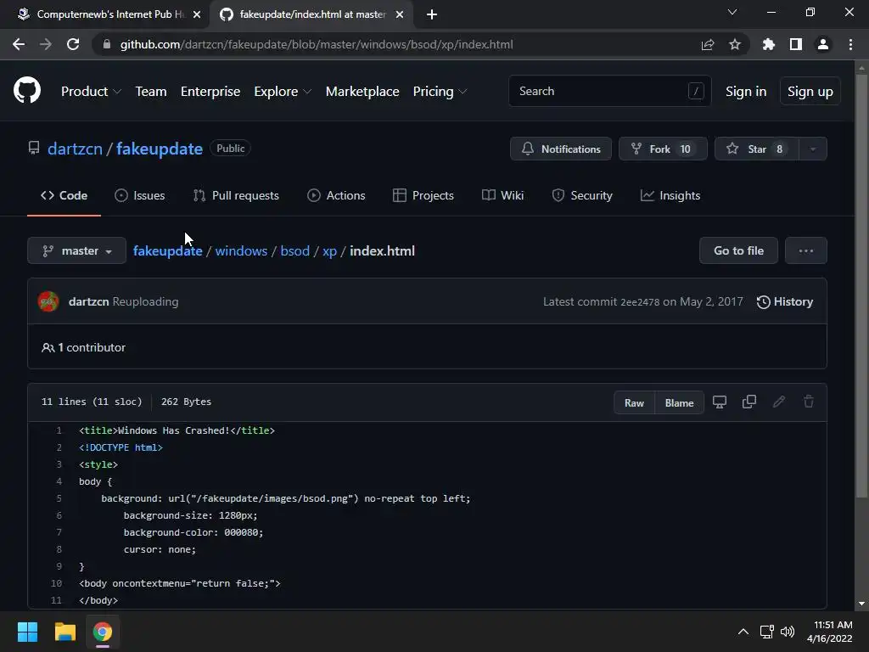Reload the page with refresh icon
The height and width of the screenshot is (652, 869).
coord(73,44)
